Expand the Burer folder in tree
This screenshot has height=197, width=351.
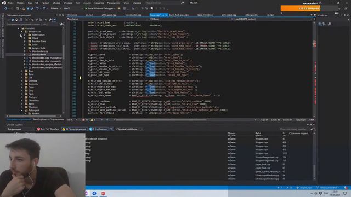click(x=21, y=74)
